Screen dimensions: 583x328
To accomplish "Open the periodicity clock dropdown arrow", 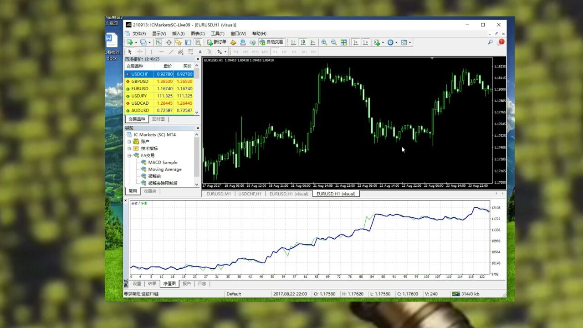I will 396,42.
